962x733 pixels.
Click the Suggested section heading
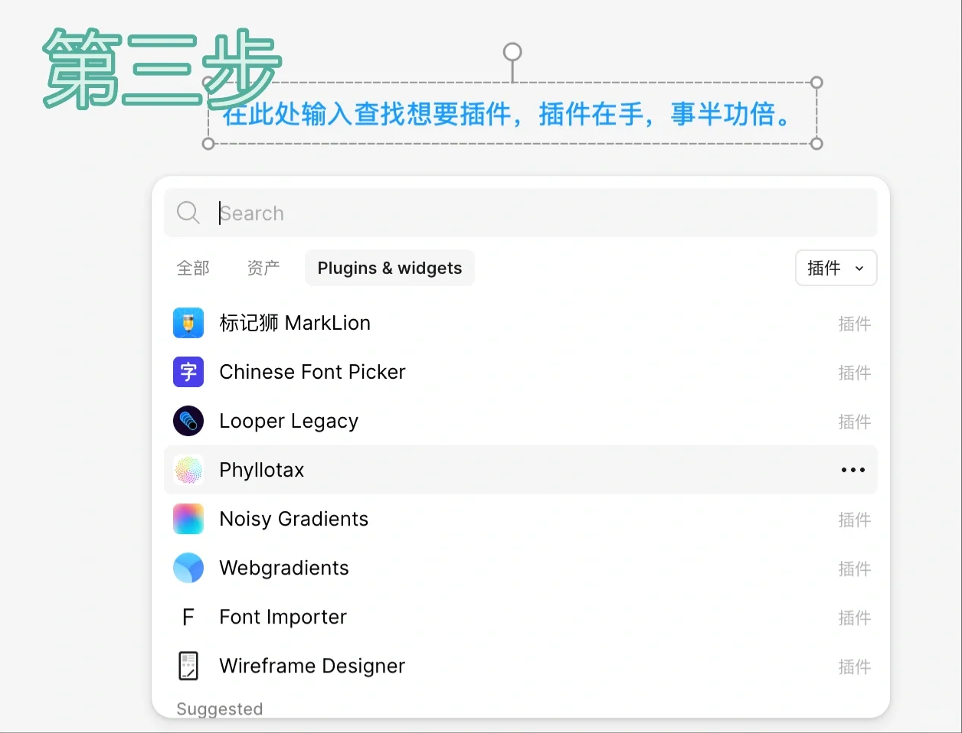pyautogui.click(x=220, y=709)
